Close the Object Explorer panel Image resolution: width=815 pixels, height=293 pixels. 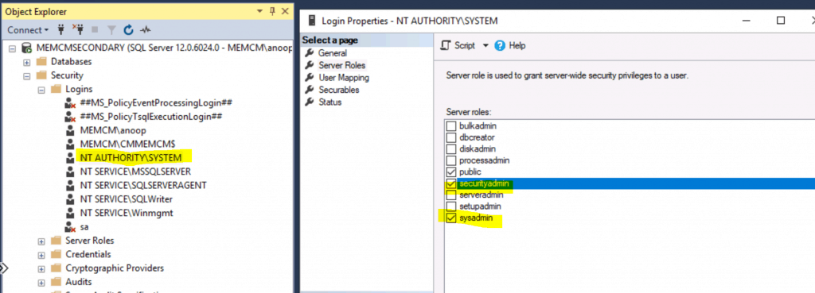(x=285, y=11)
